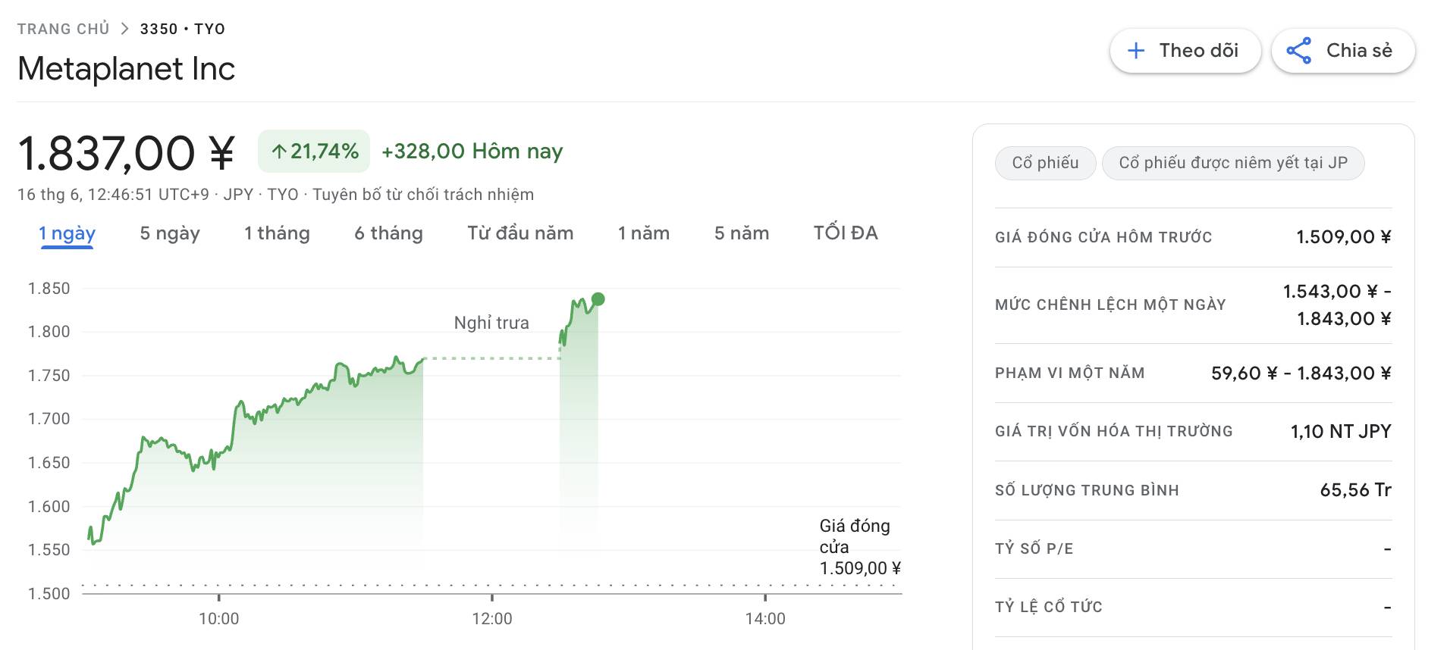1447x650 pixels.
Task: Show the 6 tháng chart range
Action: click(x=388, y=233)
